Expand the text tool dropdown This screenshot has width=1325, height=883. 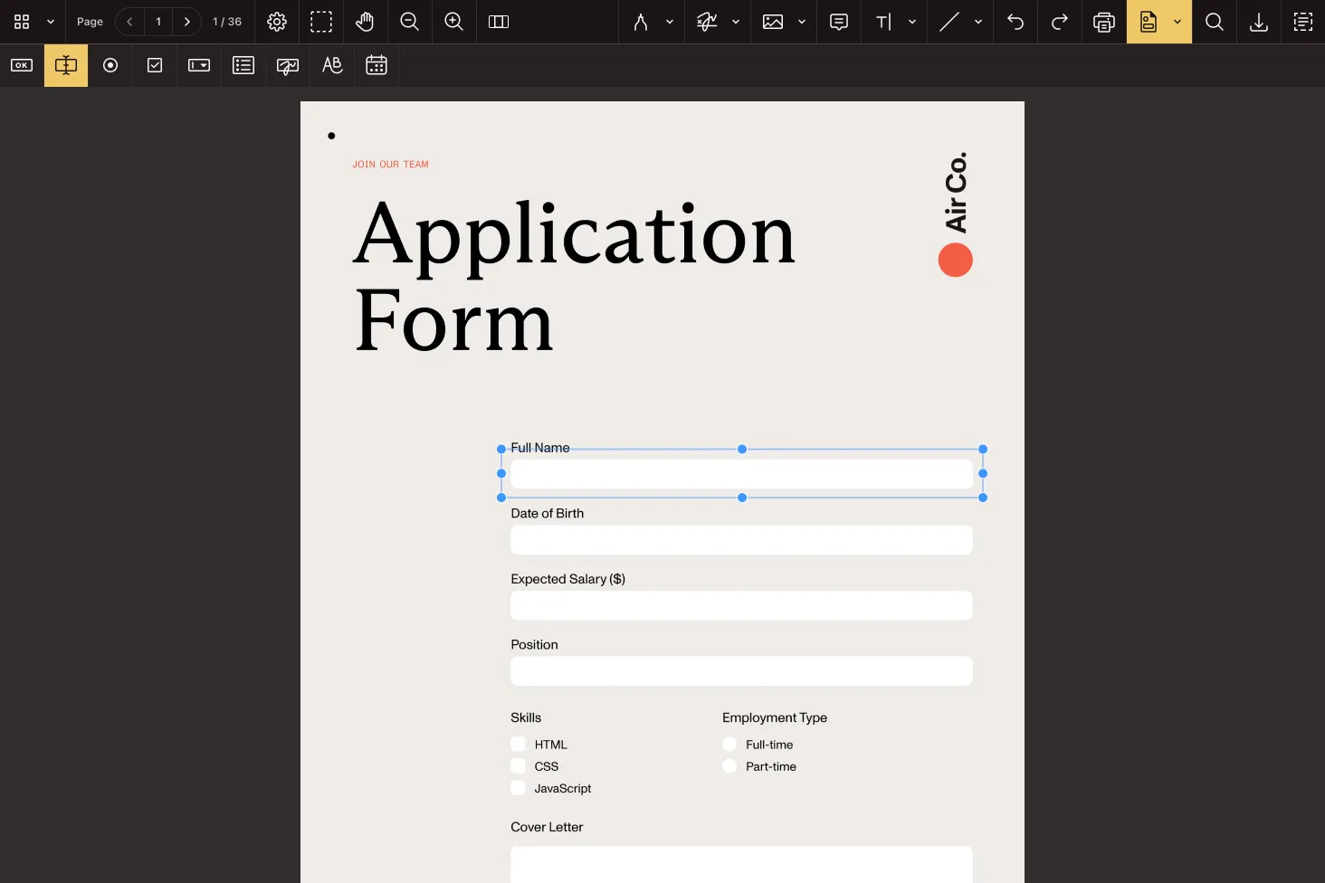912,22
